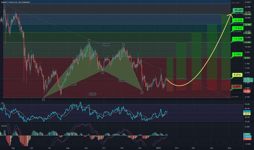
Task: Click the 11.427 price axis tag
Action: point(248,42)
